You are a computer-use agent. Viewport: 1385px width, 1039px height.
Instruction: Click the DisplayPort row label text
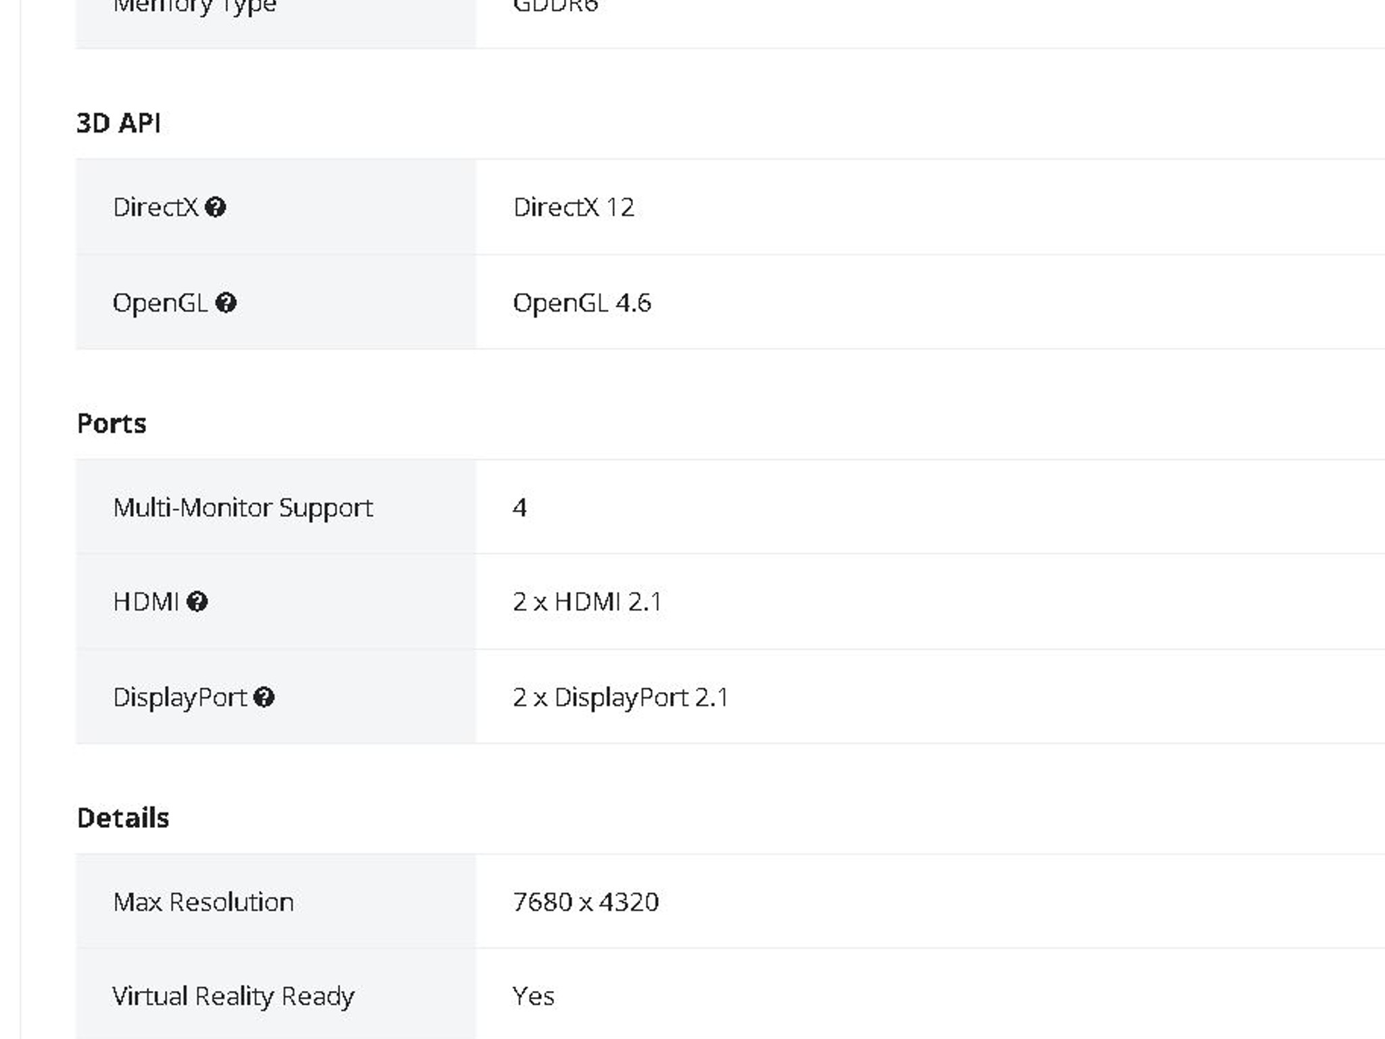pos(179,697)
